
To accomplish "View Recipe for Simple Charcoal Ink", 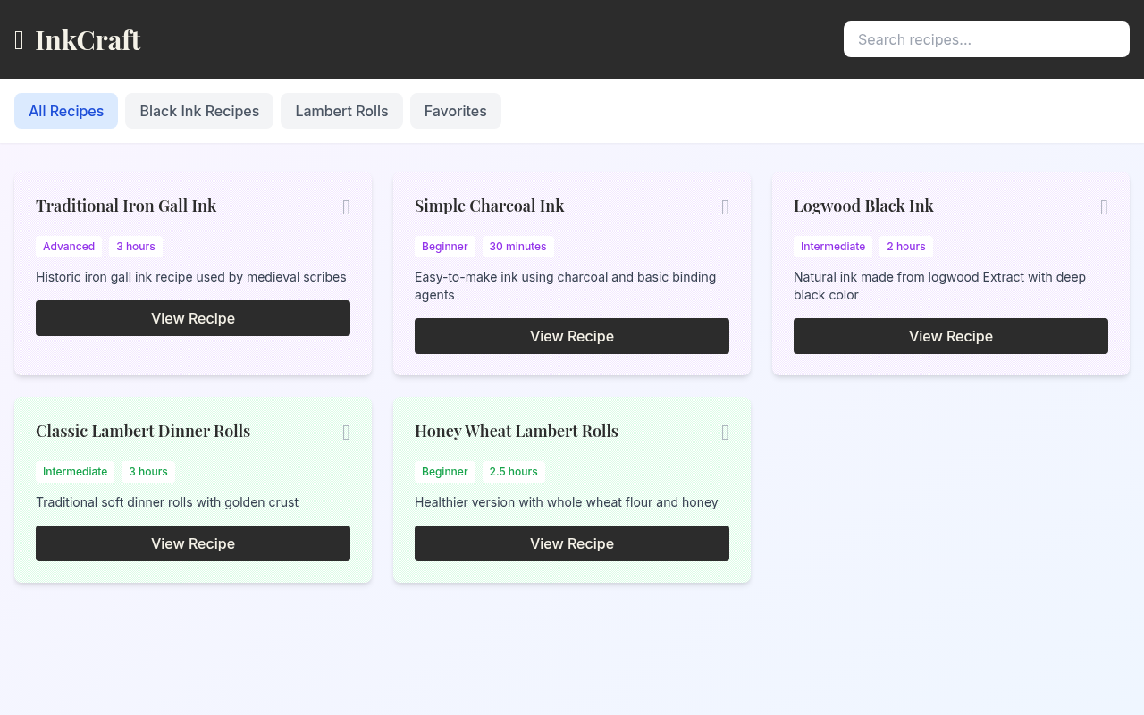I will point(572,336).
